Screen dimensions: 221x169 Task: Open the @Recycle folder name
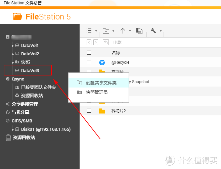coord(120,62)
